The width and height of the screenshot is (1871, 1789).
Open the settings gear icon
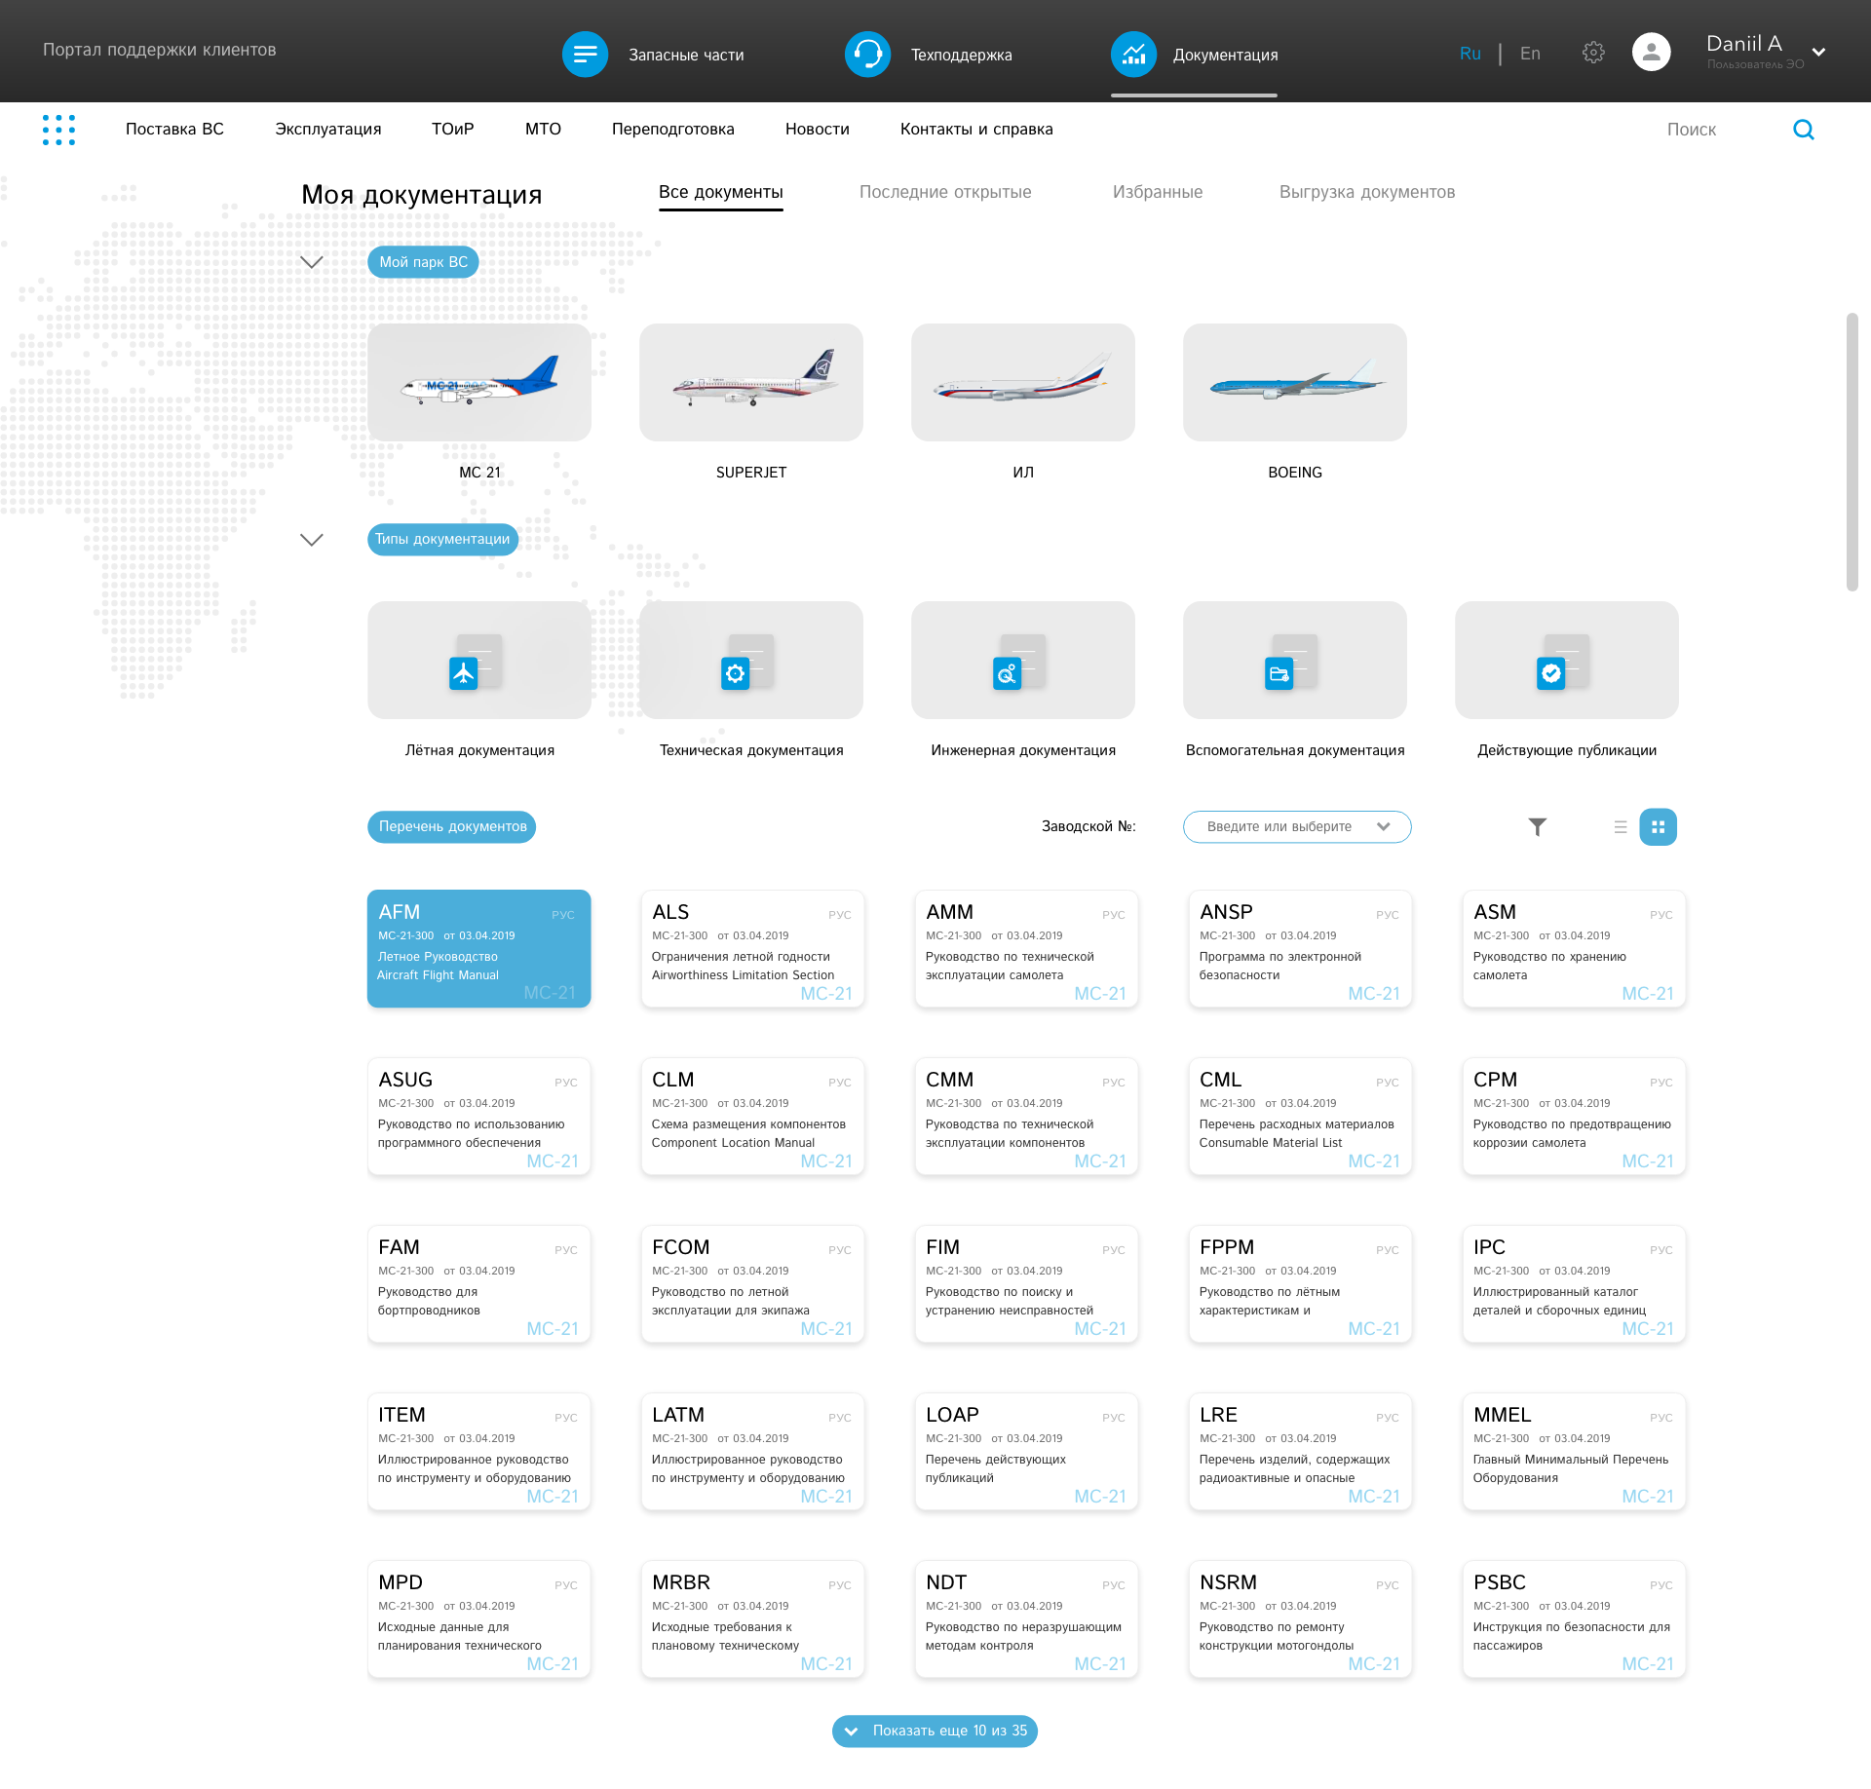click(1593, 53)
